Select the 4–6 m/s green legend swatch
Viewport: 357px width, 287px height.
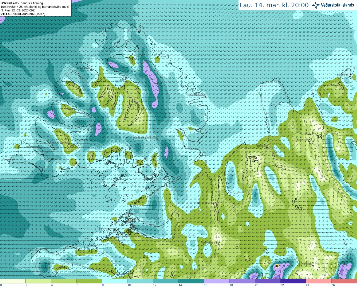pyautogui.click(x=64, y=281)
